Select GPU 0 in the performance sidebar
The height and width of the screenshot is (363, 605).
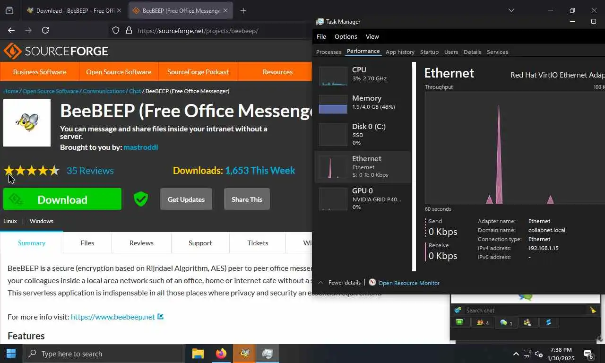click(x=363, y=199)
